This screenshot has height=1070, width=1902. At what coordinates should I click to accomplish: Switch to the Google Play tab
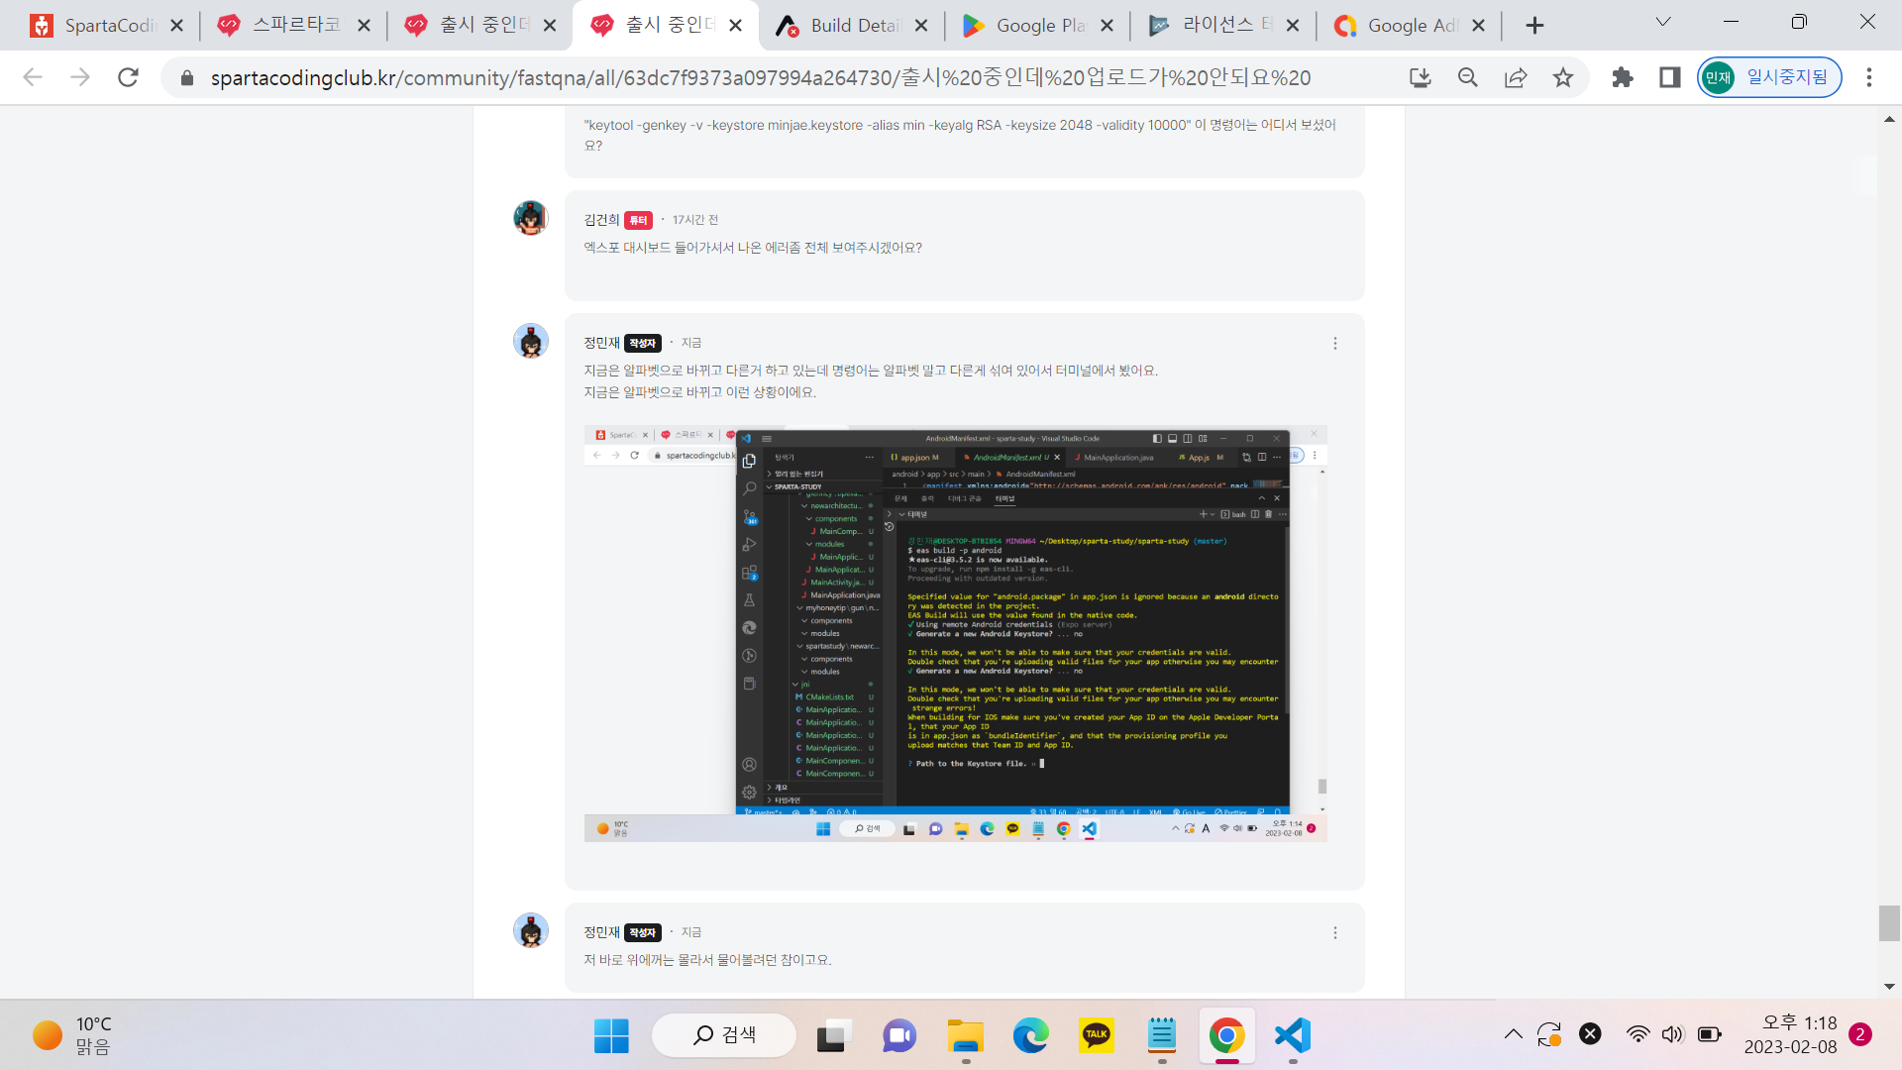[1038, 26]
